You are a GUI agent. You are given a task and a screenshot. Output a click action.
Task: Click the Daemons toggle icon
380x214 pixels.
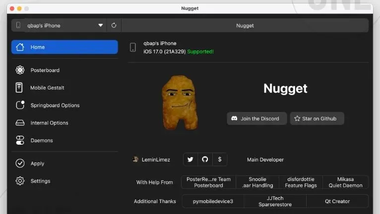(x=20, y=140)
